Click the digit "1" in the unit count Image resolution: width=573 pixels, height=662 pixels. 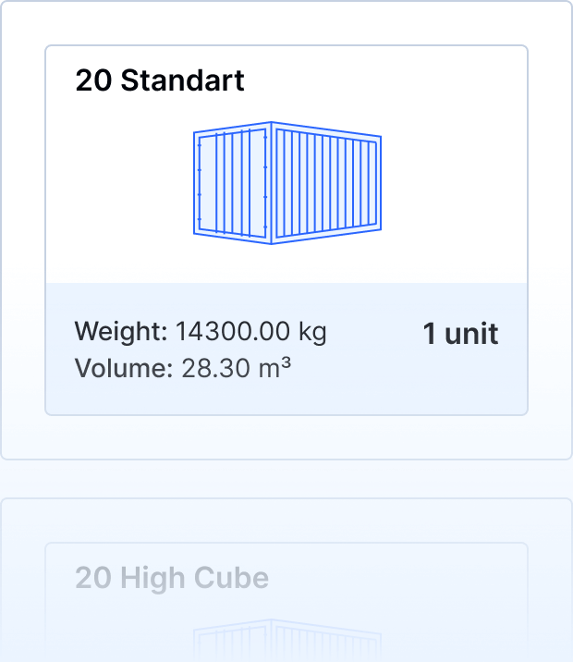coord(430,334)
